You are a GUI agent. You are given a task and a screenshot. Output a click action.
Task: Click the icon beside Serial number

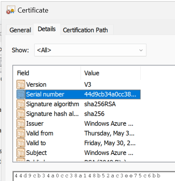(x=21, y=94)
